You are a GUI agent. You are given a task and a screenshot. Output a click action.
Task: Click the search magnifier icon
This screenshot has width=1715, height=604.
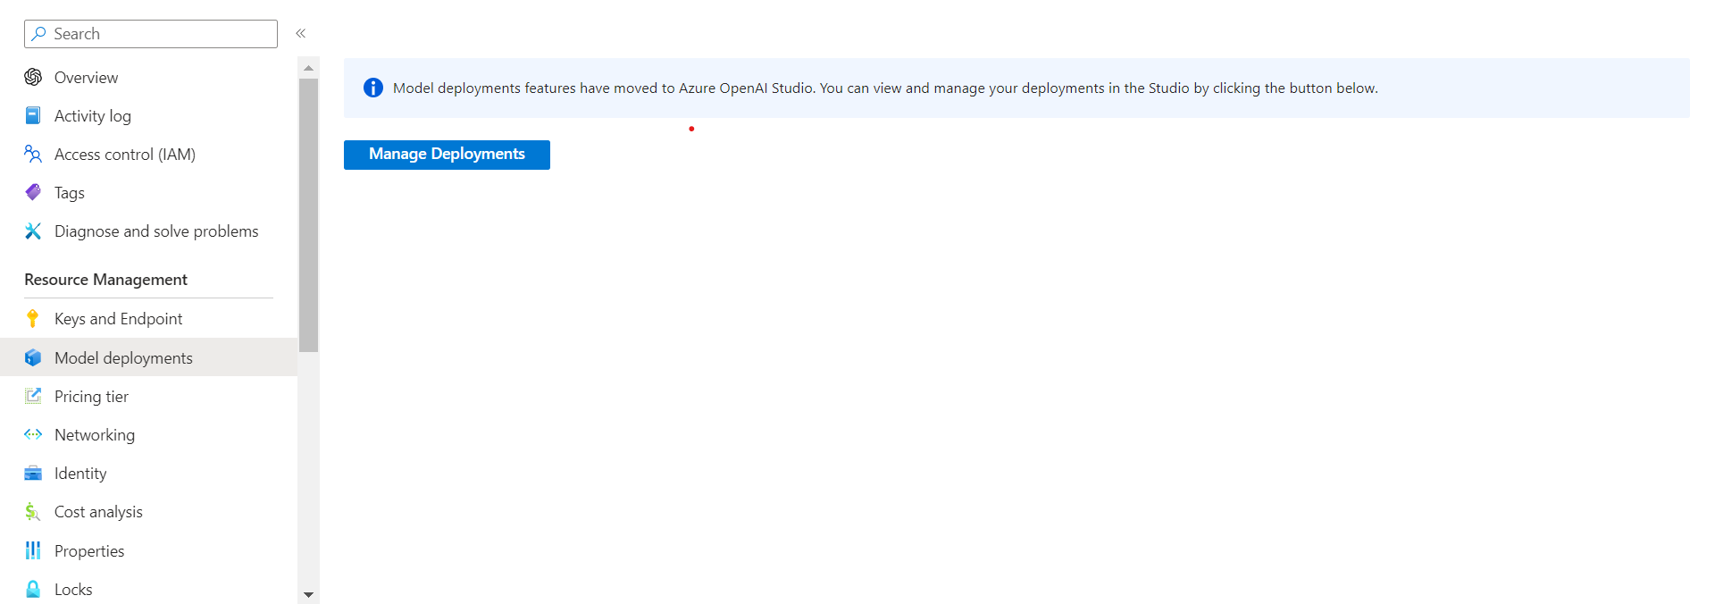(38, 34)
